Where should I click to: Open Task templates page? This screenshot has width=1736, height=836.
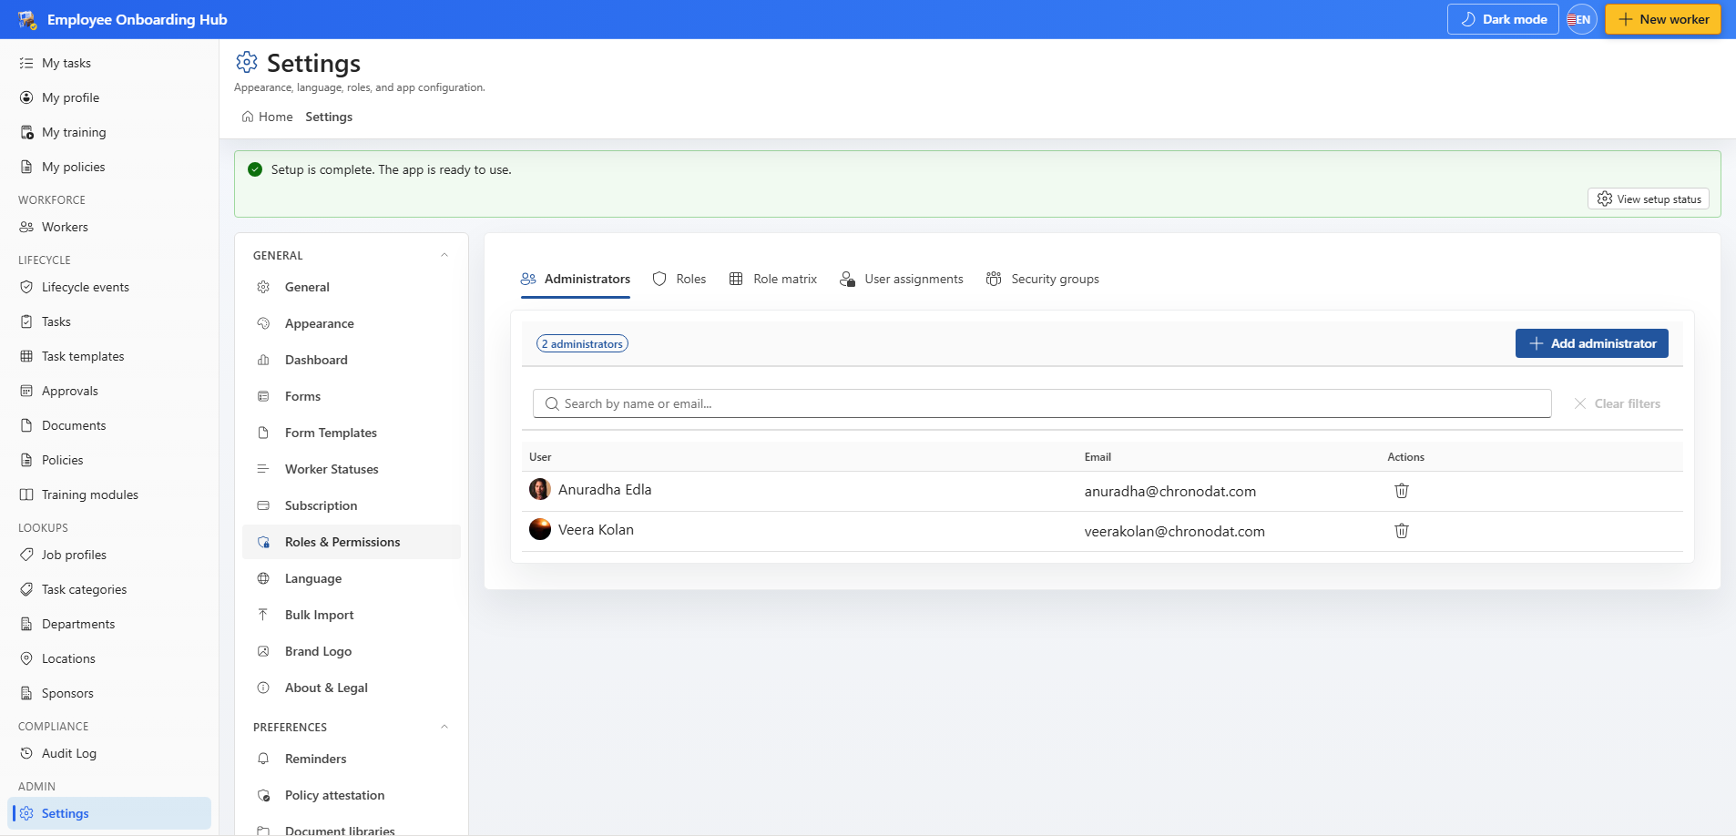tap(109, 356)
